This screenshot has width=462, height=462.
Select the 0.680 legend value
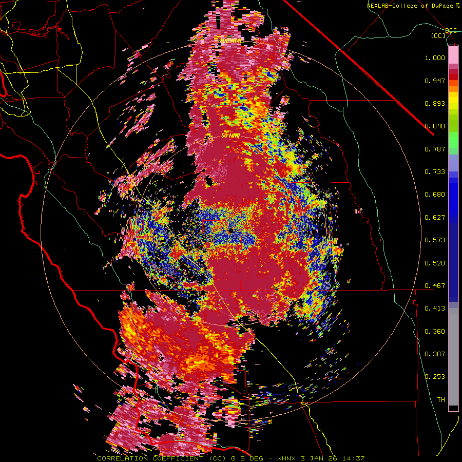coord(435,195)
